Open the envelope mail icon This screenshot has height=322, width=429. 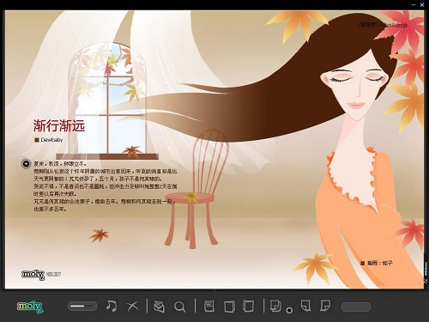(159, 307)
